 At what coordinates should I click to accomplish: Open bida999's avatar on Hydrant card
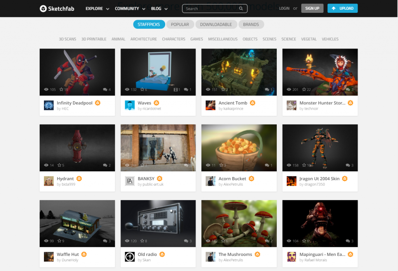pyautogui.click(x=49, y=181)
